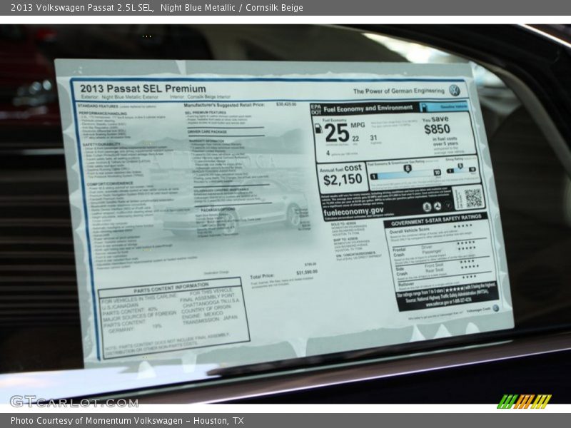Screen dimensions: 571x428
Task: Select the '$31,590.00' total price amount
Action: click(x=307, y=272)
